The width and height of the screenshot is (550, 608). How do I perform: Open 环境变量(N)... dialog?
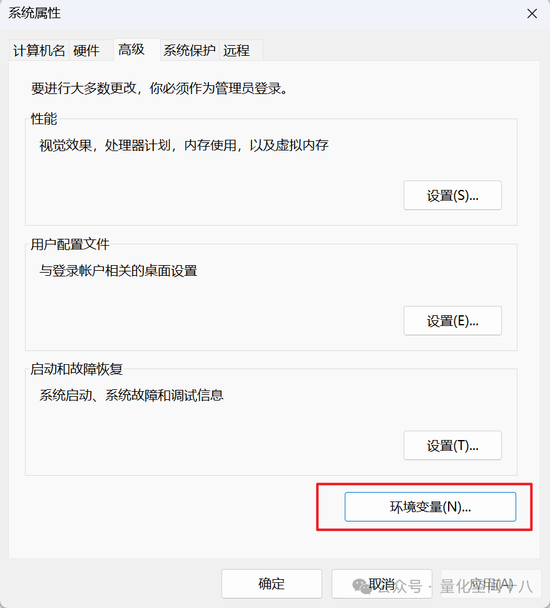430,507
